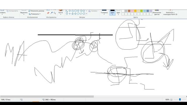Pick the light gray color swatch
This screenshot has width=187, height=105.
(126, 11)
